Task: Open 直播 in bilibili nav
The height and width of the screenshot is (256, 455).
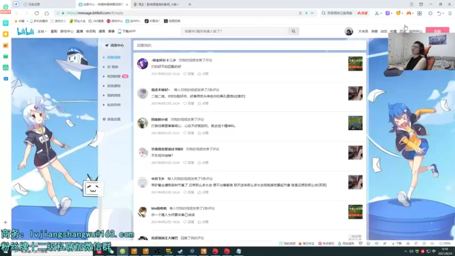Action: (80, 31)
